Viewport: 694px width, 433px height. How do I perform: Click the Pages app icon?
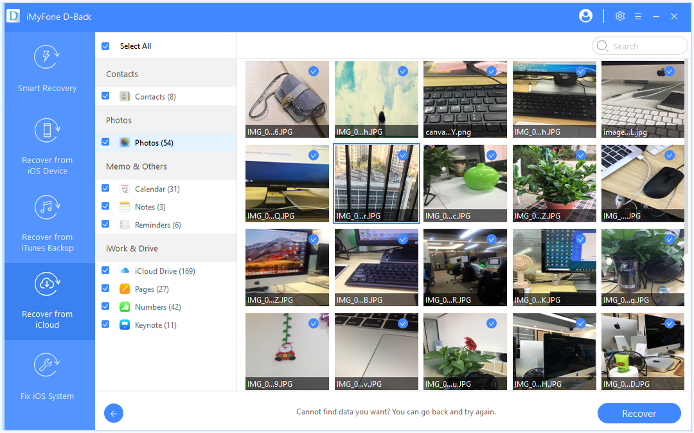(125, 289)
